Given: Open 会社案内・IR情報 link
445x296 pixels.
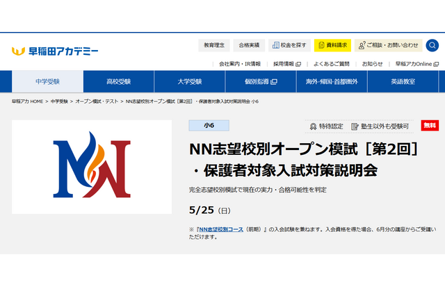Looking at the screenshot, I should (x=240, y=64).
